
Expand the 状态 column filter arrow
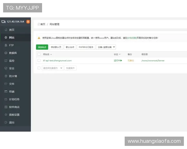tap(120, 54)
